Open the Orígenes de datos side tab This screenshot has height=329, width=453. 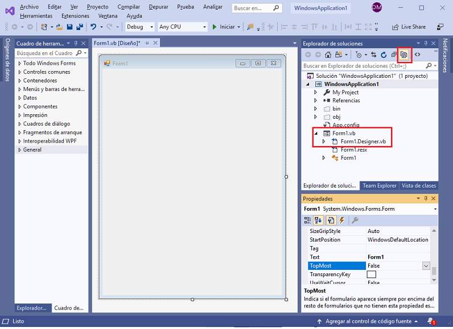(7, 60)
